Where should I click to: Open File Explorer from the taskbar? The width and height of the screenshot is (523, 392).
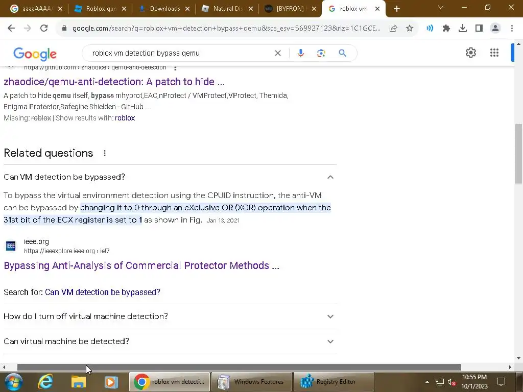click(78, 382)
